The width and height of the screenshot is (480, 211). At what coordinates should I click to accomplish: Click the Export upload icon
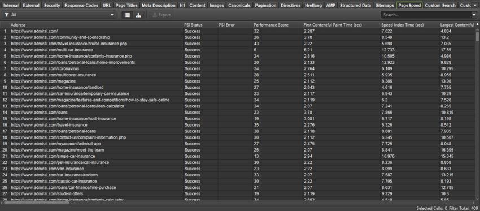(x=155, y=15)
